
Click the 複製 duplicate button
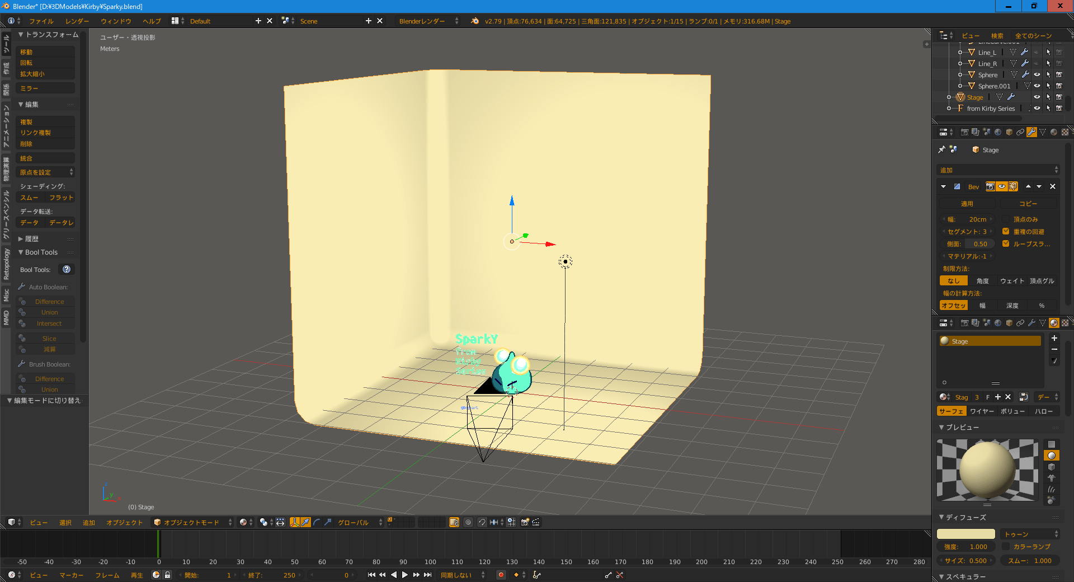coord(46,121)
